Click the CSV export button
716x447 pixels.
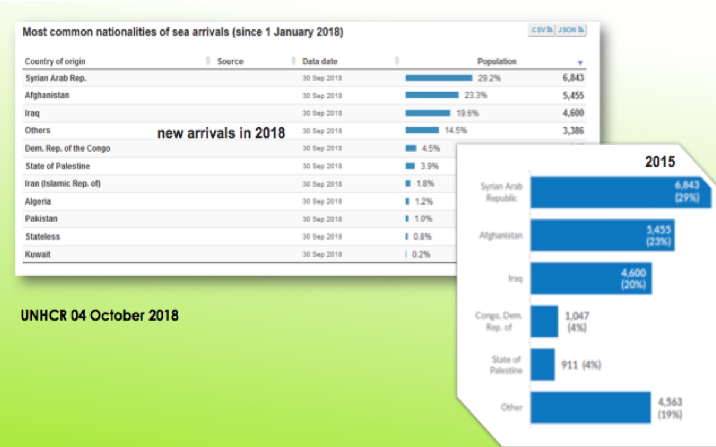[541, 30]
